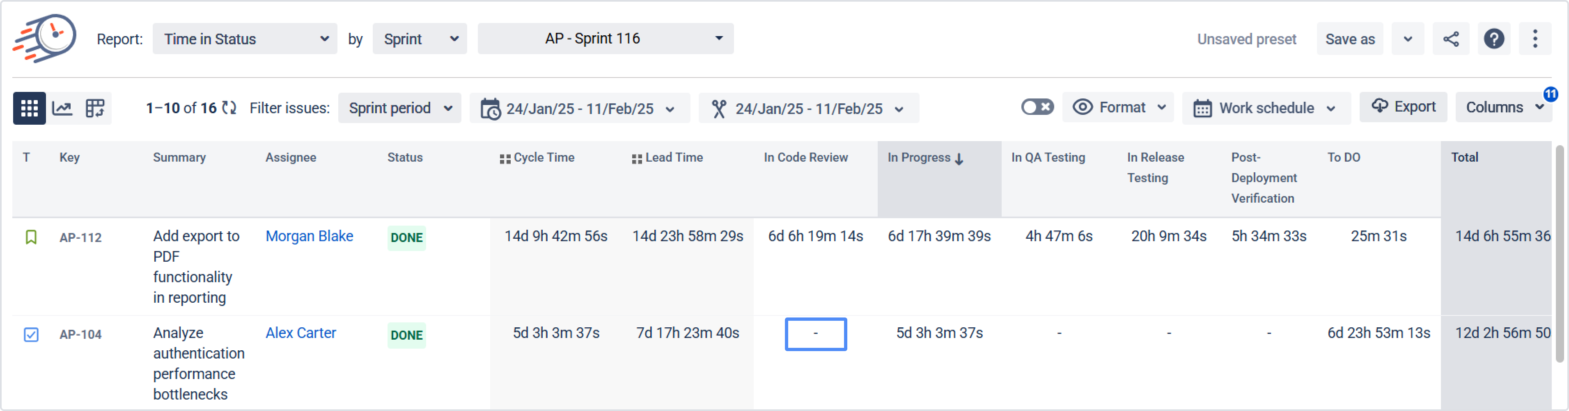Expand the AP - Sprint 116 dropdown
The width and height of the screenshot is (1569, 411).
tap(605, 39)
